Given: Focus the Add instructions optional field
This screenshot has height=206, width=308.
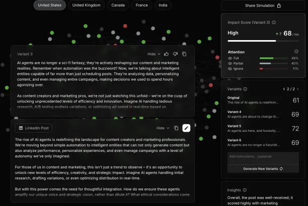Looking at the screenshot, I should [263, 158].
